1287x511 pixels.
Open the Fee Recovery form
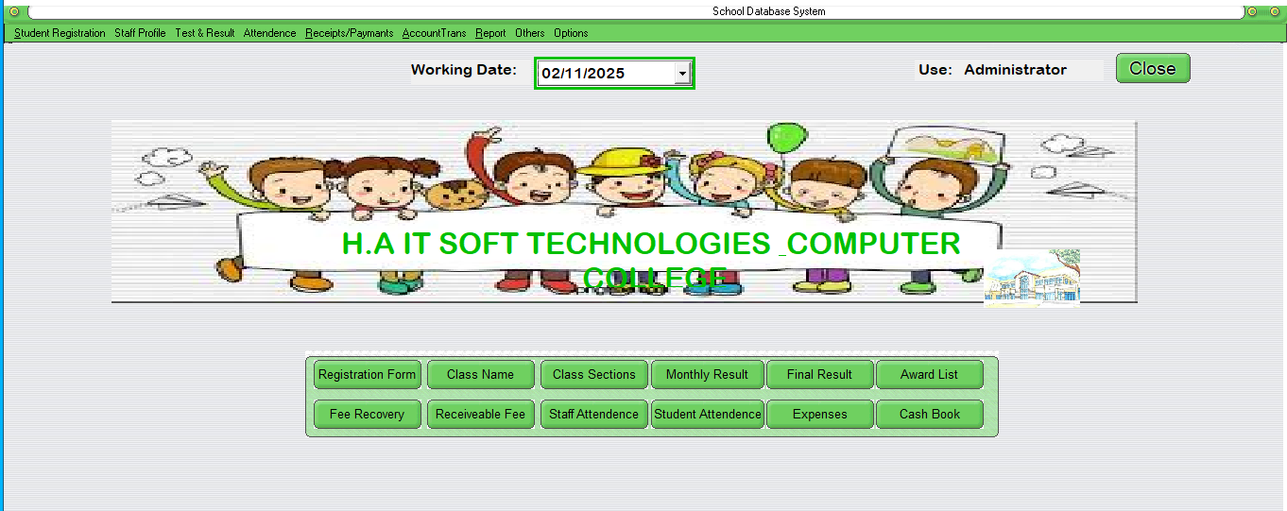pos(367,415)
